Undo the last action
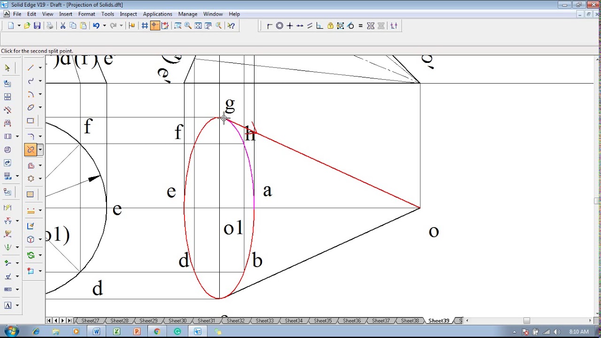 [96, 26]
